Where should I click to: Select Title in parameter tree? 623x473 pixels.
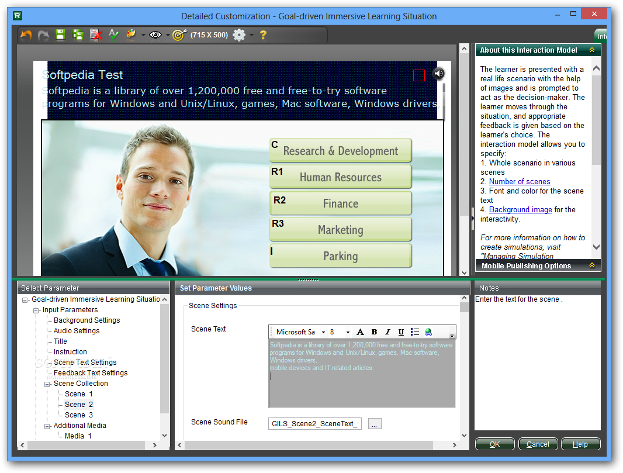[60, 341]
